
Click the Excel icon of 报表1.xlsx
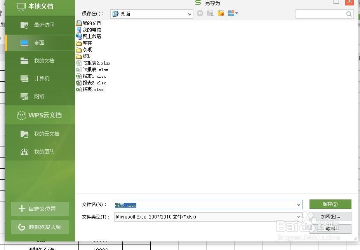point(79,76)
